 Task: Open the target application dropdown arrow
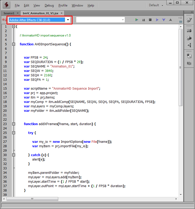tap(68, 20)
